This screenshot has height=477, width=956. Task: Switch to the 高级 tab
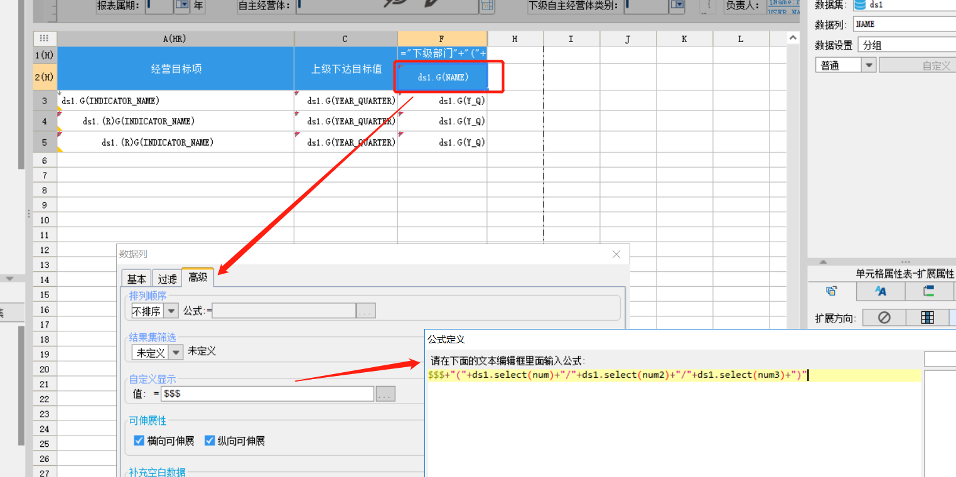click(198, 277)
